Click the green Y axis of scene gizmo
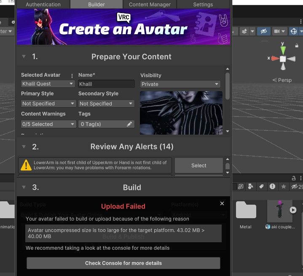The image size is (303, 276). click(283, 50)
